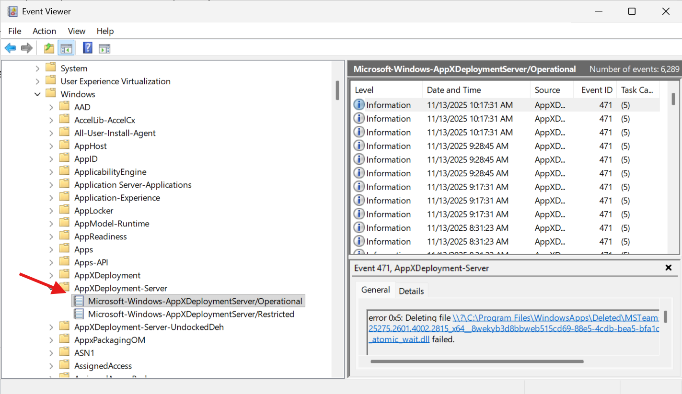Sort events by the Level column header
Screen dimensions: 682x394
363,90
